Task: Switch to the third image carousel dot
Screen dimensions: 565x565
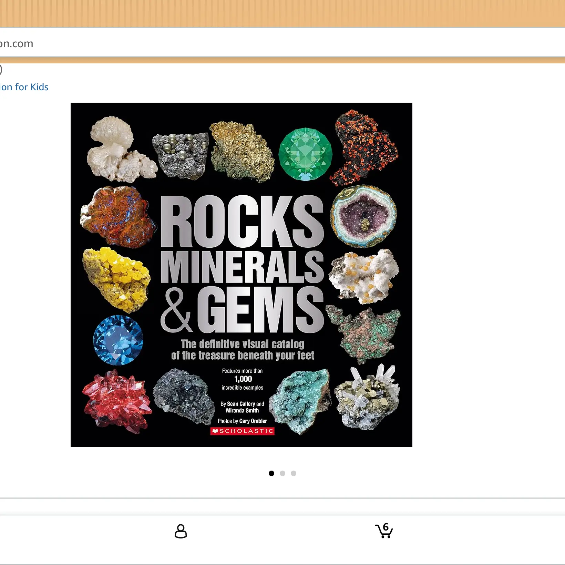Action: pyautogui.click(x=294, y=473)
